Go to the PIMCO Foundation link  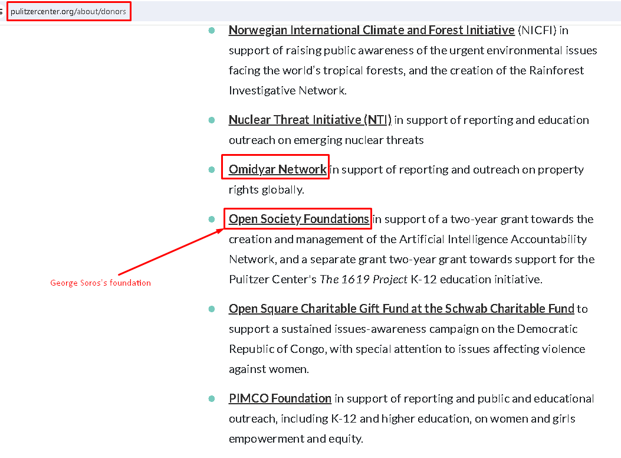[x=280, y=398]
